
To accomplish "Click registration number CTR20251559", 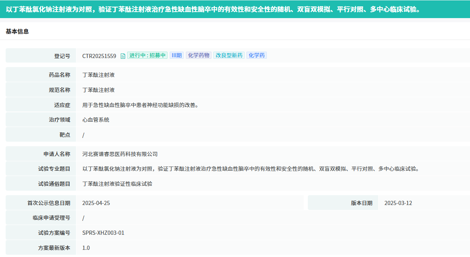I will 99,56.
